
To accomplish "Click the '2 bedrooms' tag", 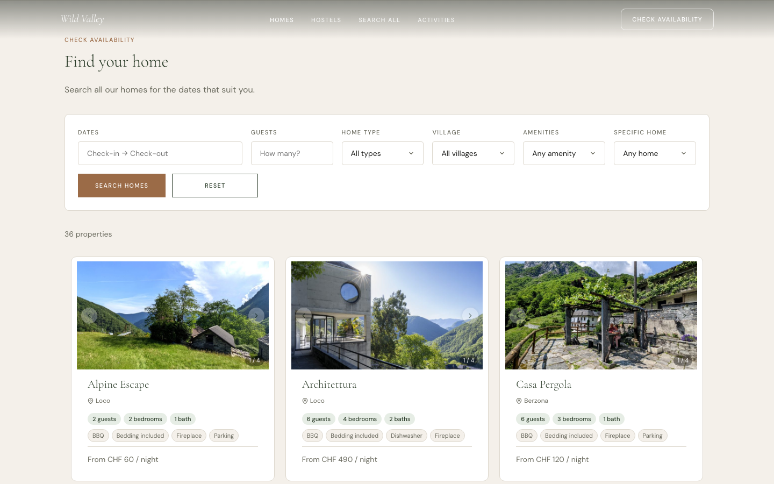I will [145, 419].
